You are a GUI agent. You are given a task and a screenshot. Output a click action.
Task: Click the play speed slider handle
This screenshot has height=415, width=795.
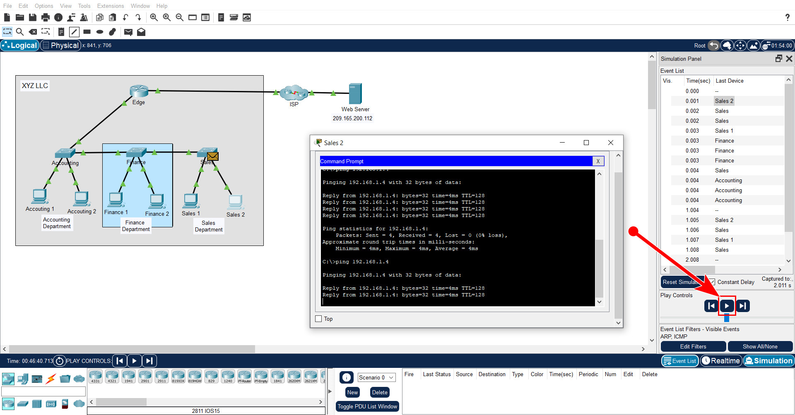[727, 318]
